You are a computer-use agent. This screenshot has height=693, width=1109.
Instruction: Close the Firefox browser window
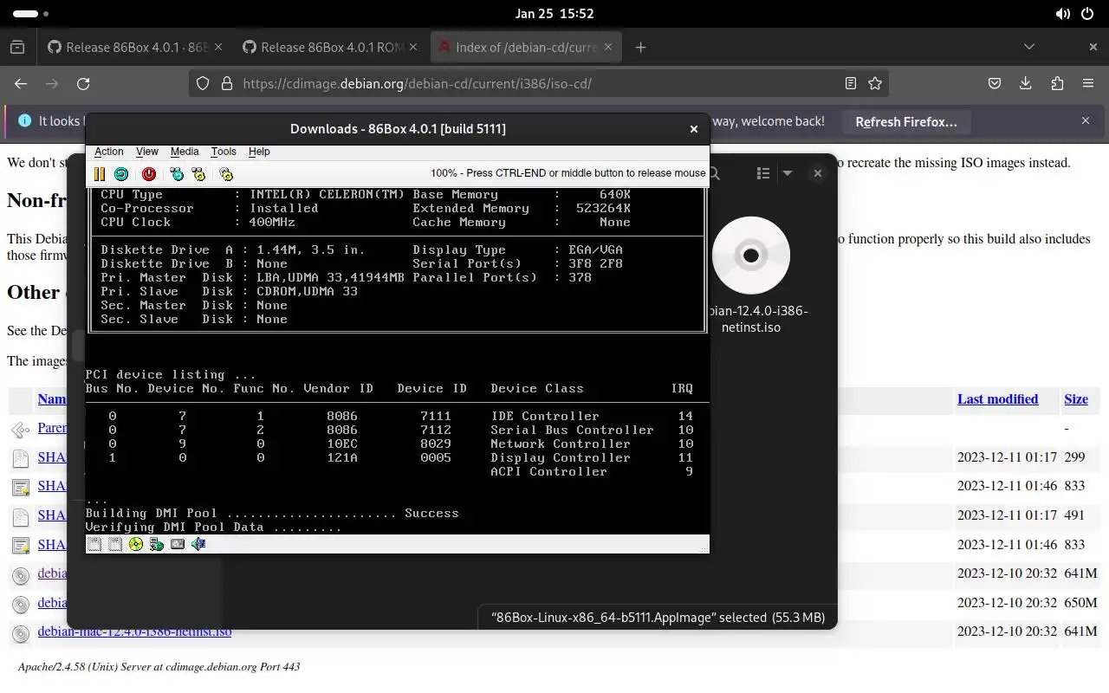coord(1093,47)
